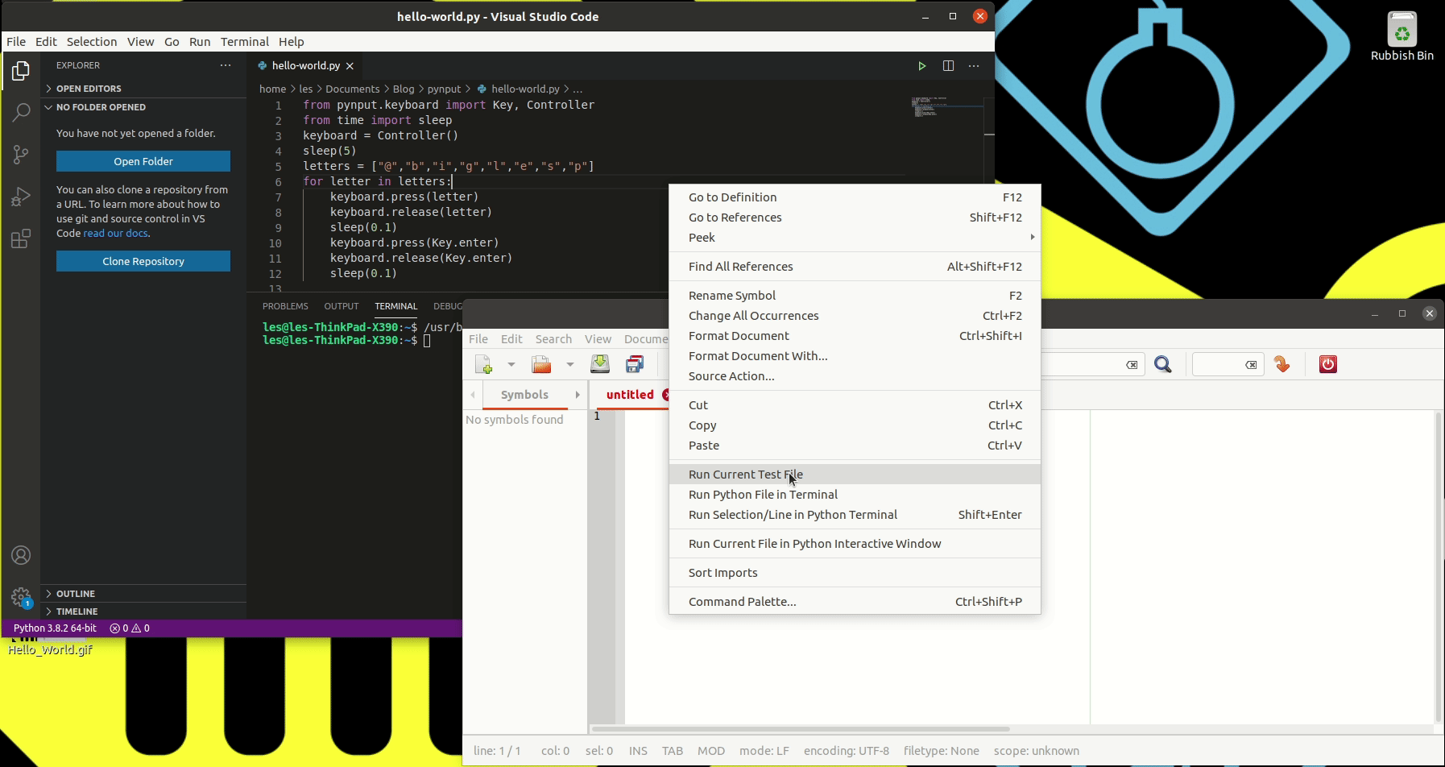Image resolution: width=1445 pixels, height=767 pixels.
Task: Click the Geany horizontal scrollbar
Action: 800,729
